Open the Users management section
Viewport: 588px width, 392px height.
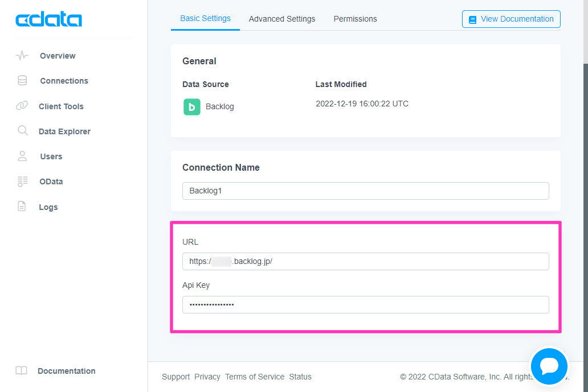click(x=51, y=156)
